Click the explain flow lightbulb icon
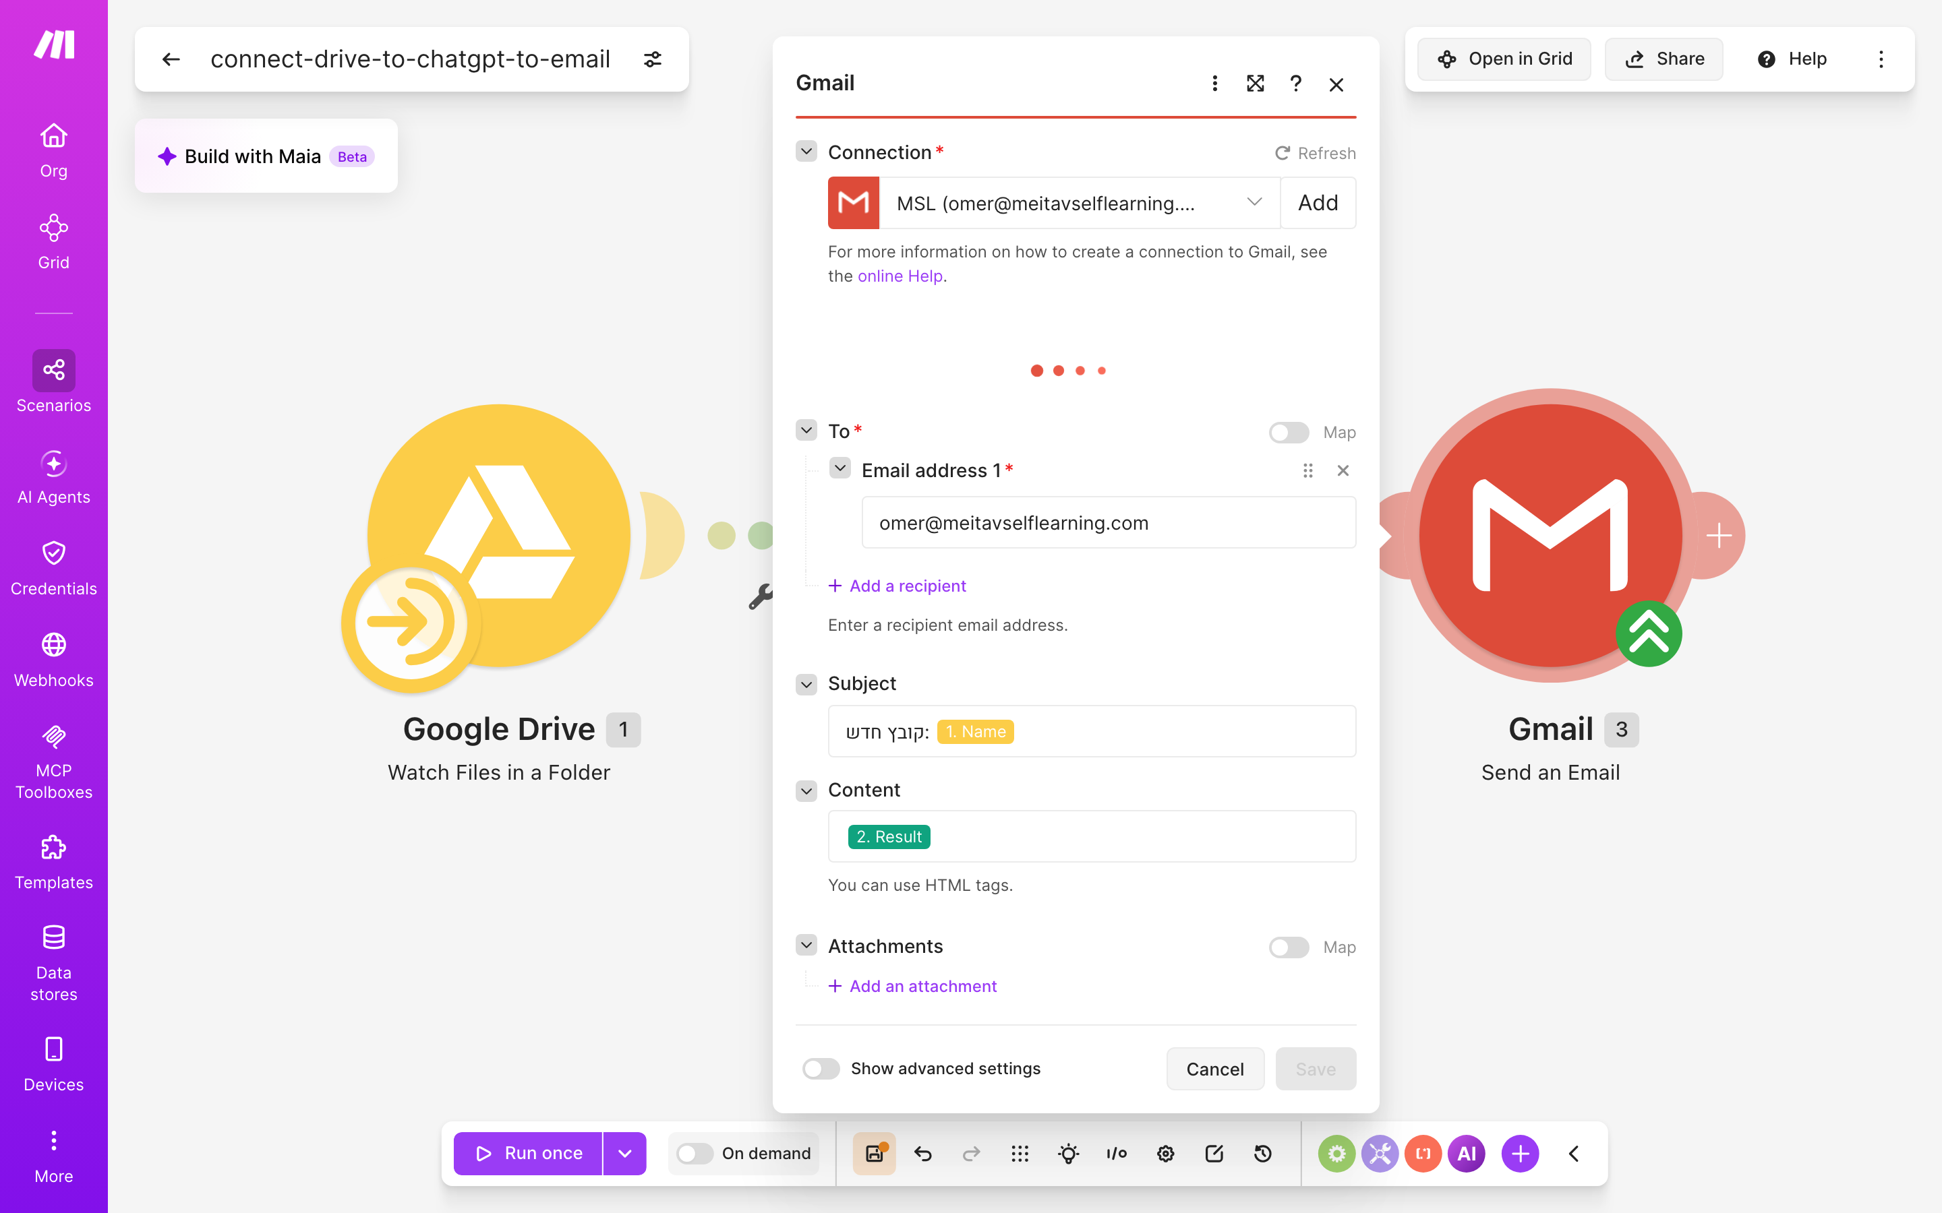 (x=1068, y=1154)
